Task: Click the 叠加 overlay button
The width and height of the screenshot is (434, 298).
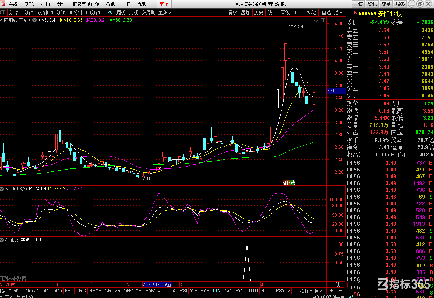Action: pyautogui.click(x=245, y=12)
